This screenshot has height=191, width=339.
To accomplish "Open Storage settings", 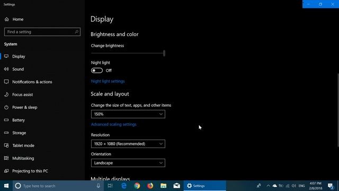I will point(19,133).
